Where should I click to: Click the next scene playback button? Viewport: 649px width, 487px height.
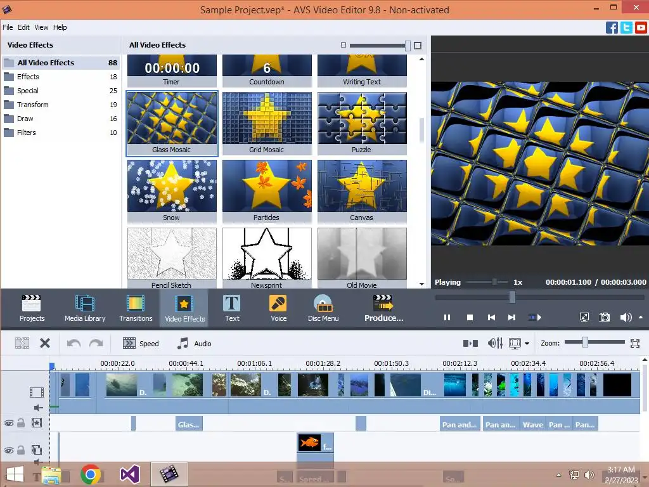pos(535,318)
